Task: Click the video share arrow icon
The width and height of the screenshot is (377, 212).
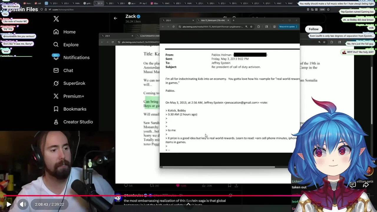Action: (x=366, y=185)
